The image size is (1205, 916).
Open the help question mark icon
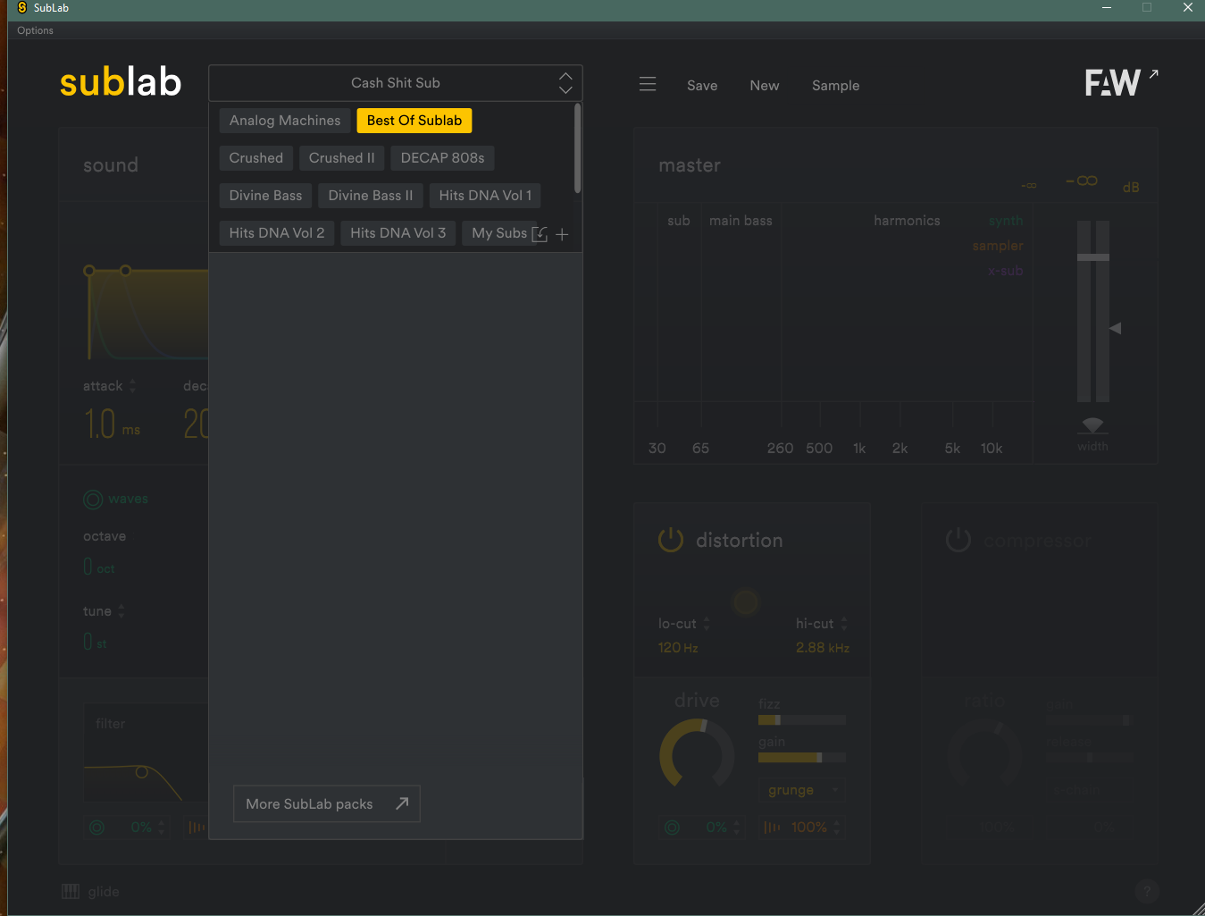point(1147,891)
